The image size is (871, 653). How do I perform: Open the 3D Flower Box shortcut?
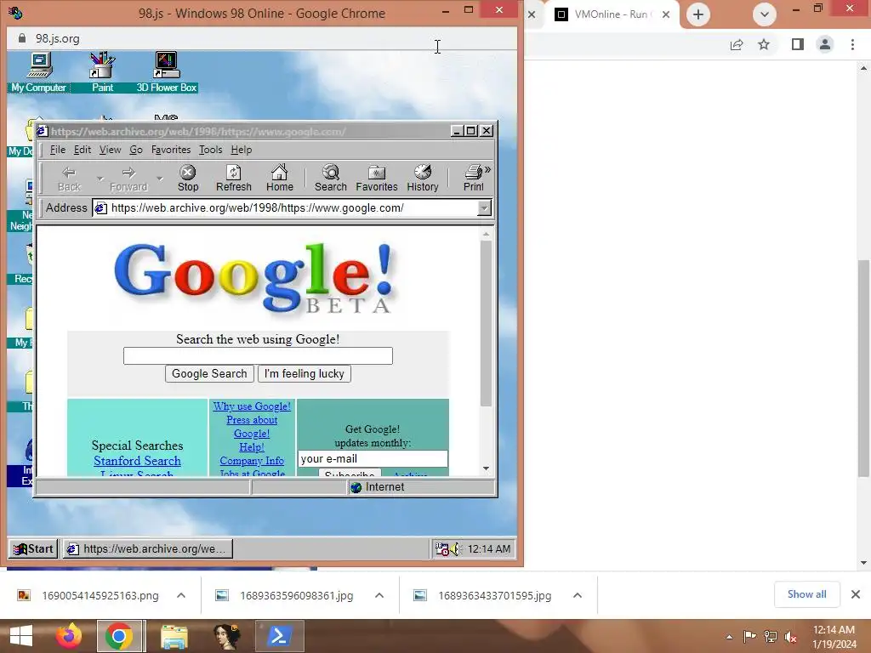(x=167, y=72)
